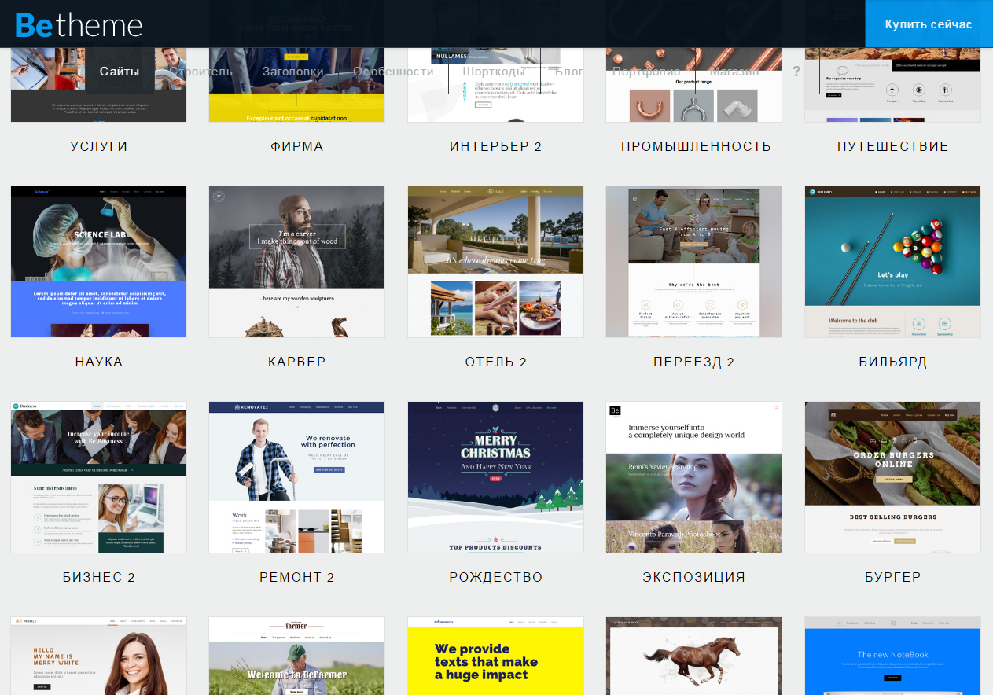Click the НАУКА caption text
This screenshot has height=695, width=993.
click(99, 362)
